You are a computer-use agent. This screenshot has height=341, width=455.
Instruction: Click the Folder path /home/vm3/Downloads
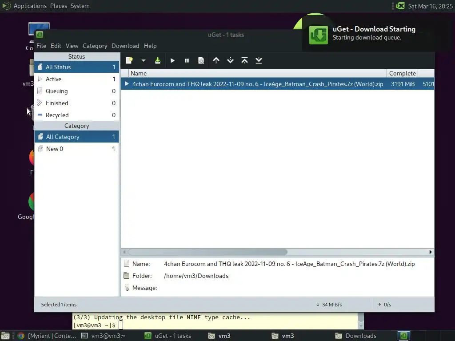coord(196,276)
